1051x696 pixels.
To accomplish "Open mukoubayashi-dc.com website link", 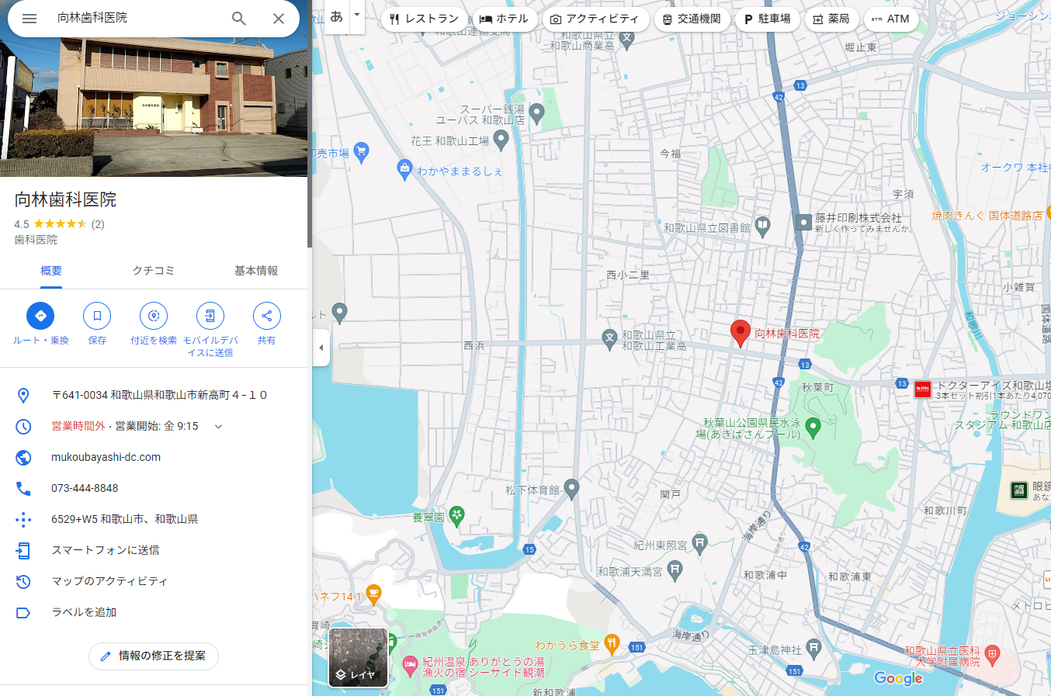I will coord(106,457).
